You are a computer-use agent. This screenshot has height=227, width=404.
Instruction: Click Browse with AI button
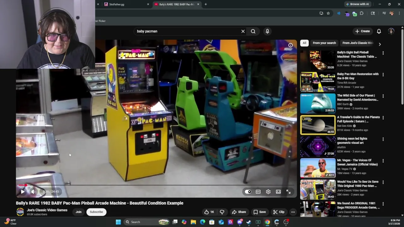click(357, 4)
